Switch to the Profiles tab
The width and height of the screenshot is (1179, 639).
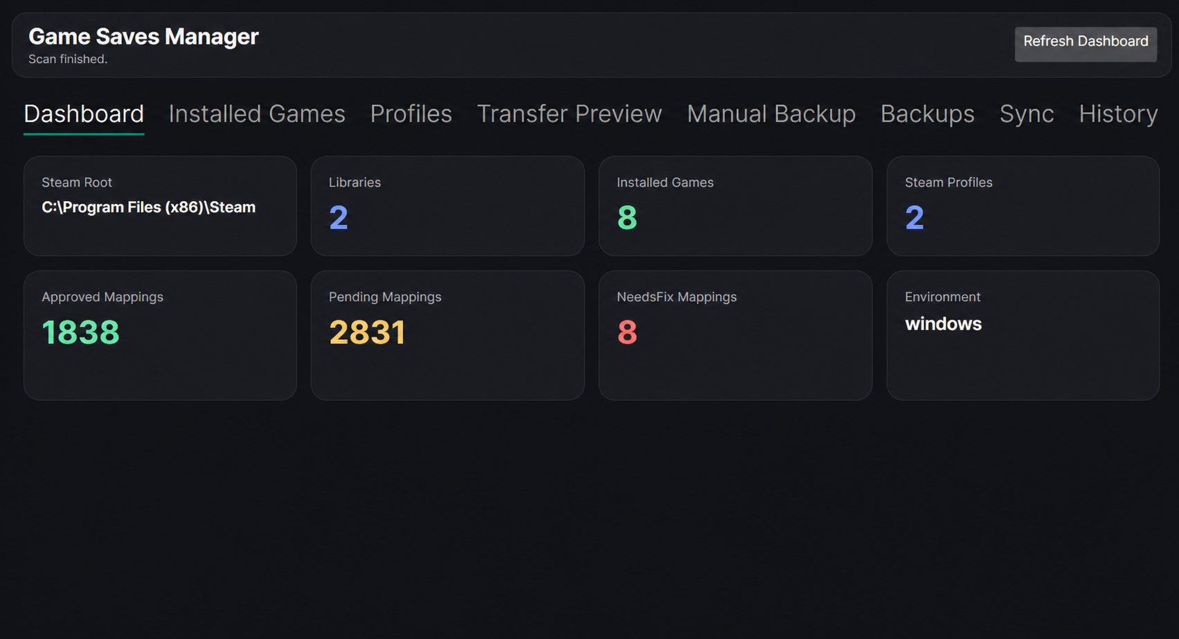(x=411, y=114)
